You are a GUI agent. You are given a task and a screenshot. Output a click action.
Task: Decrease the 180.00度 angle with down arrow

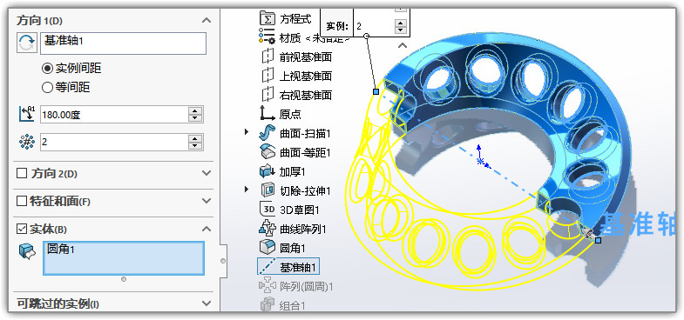[195, 118]
